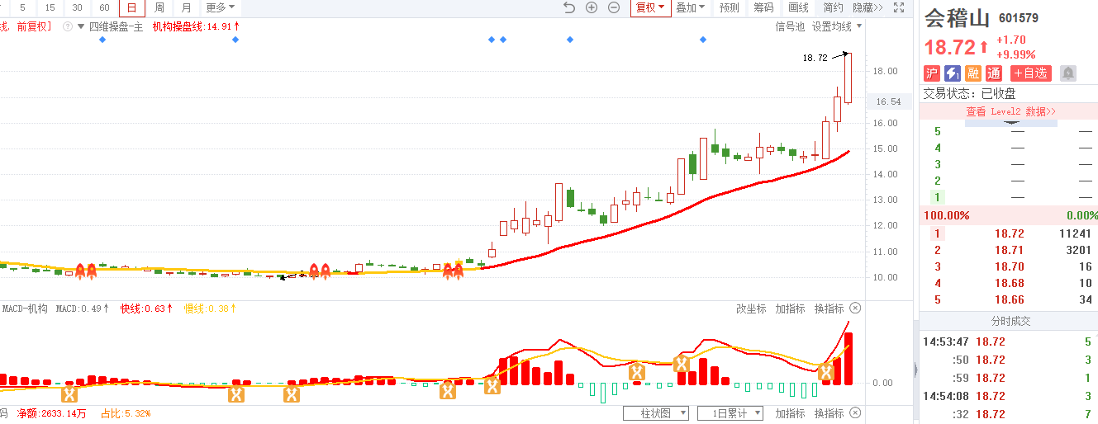Open the 信号池 signal pool

coord(789,26)
